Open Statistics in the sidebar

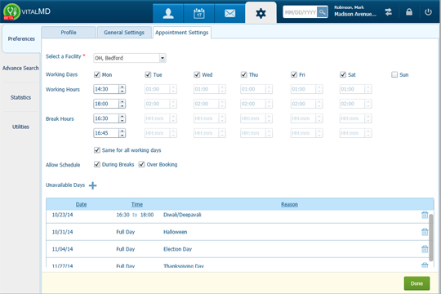pyautogui.click(x=20, y=97)
